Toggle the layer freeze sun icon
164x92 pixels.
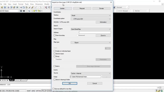34,11
